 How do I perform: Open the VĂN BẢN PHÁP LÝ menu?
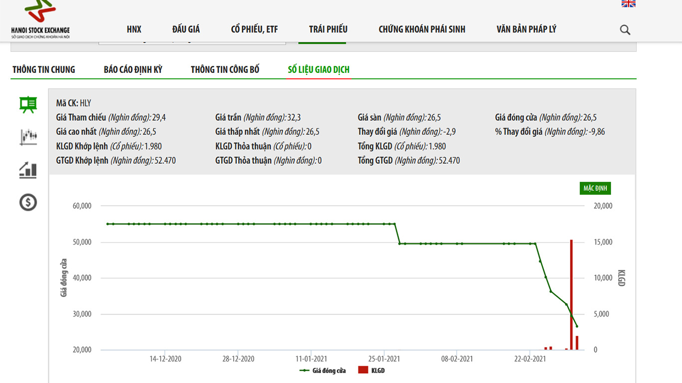click(526, 29)
